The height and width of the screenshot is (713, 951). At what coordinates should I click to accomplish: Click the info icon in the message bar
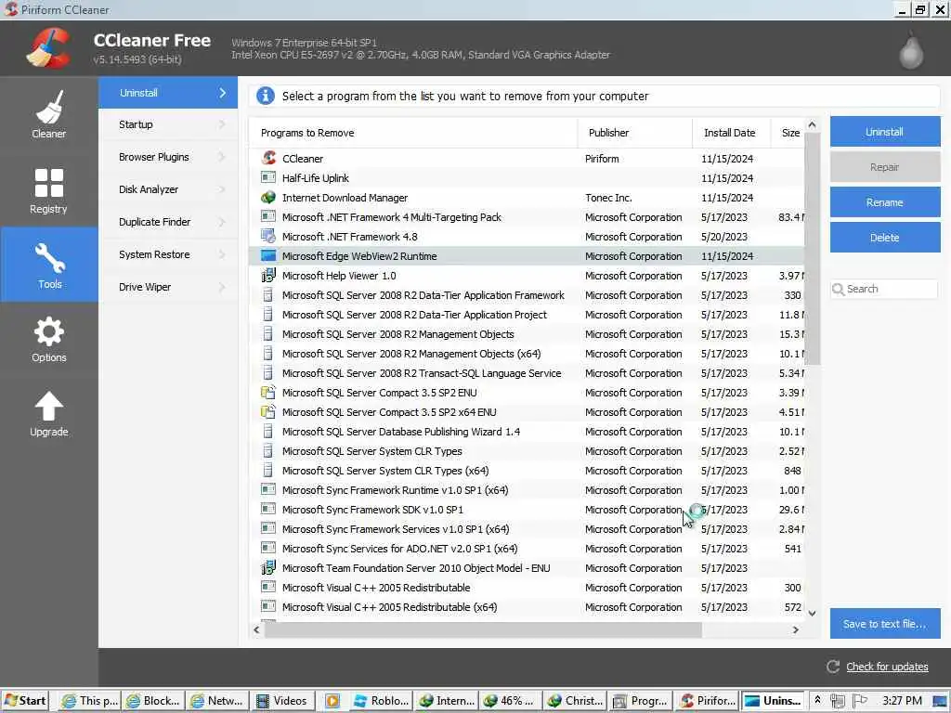click(x=265, y=96)
